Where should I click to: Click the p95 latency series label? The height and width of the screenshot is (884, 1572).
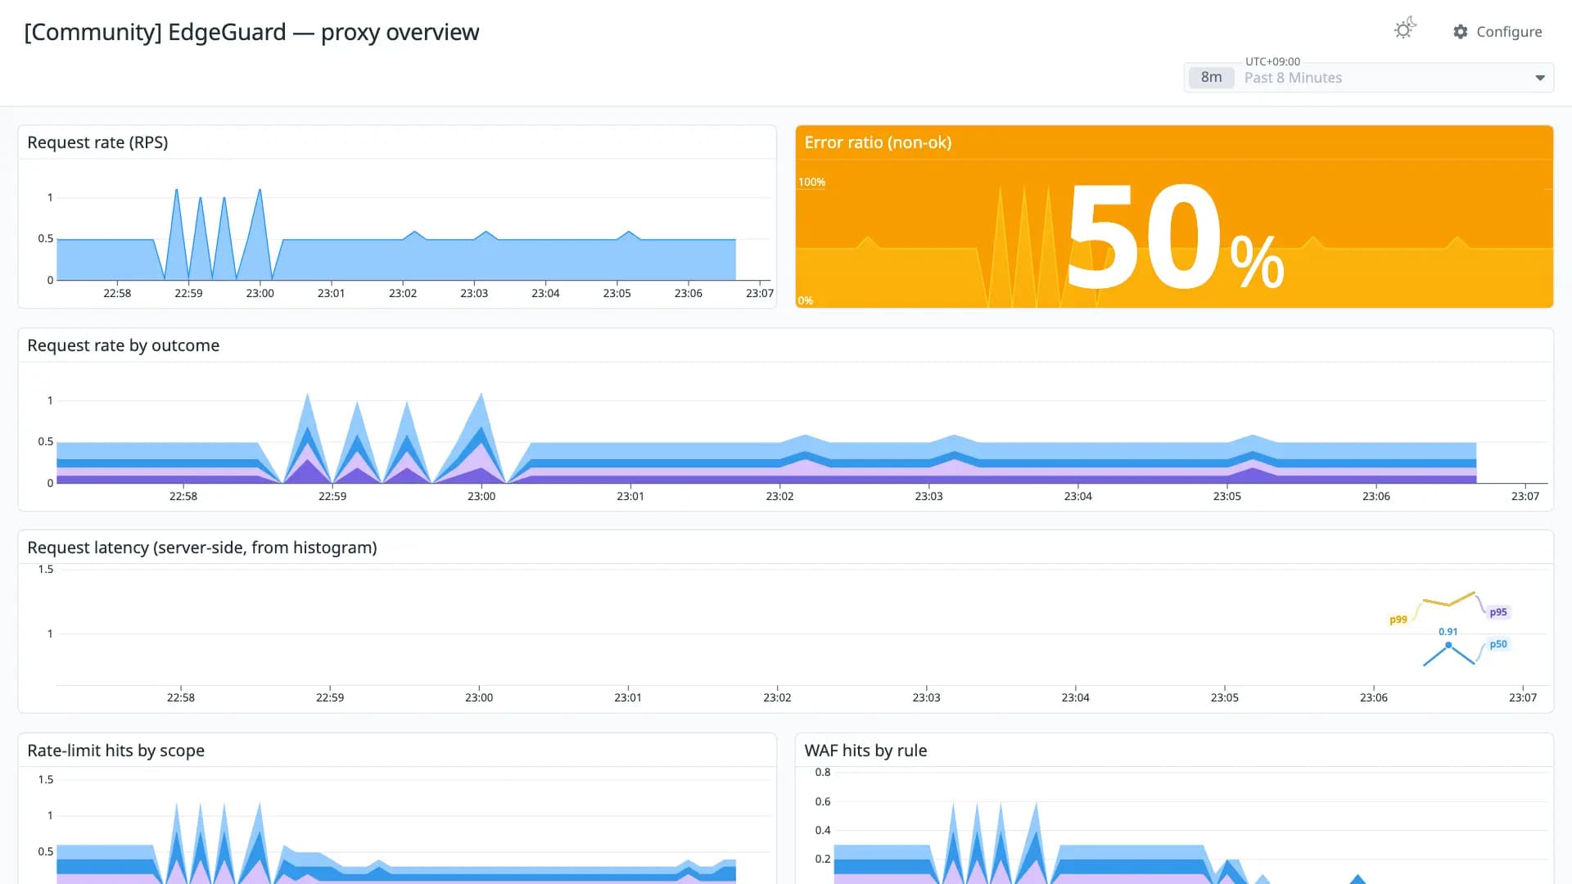click(1498, 612)
